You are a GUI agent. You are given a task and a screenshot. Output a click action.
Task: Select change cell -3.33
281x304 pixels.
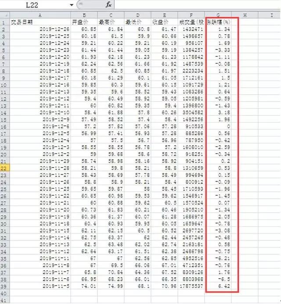pos(218,50)
